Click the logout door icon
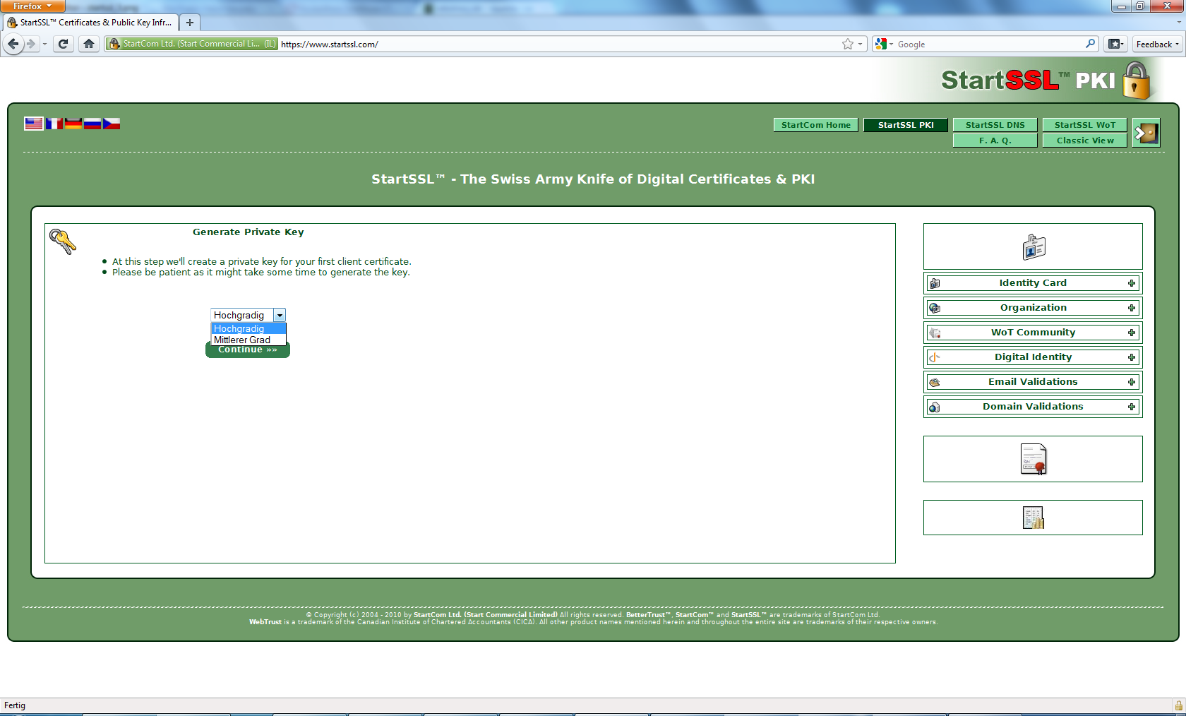 coord(1146,133)
